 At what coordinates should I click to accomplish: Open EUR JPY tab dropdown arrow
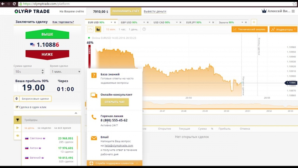(209, 22)
